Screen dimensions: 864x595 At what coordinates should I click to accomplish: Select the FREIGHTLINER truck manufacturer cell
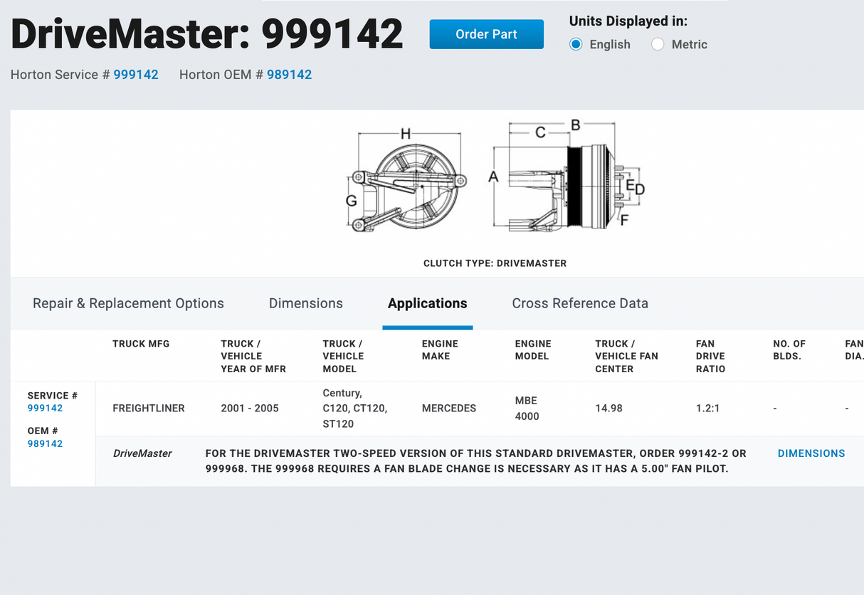pyautogui.click(x=149, y=409)
